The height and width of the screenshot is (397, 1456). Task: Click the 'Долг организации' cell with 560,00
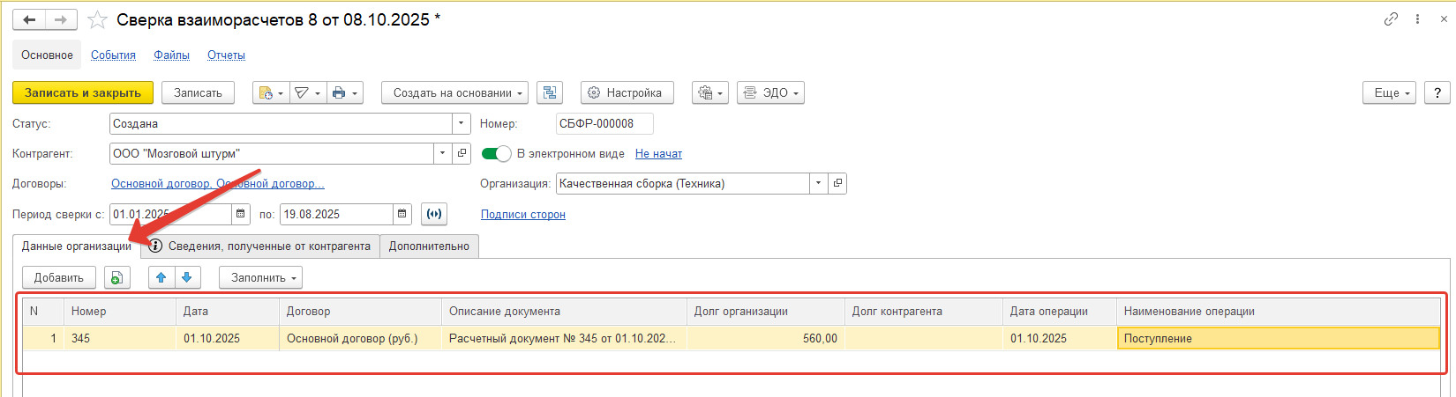pyautogui.click(x=764, y=339)
